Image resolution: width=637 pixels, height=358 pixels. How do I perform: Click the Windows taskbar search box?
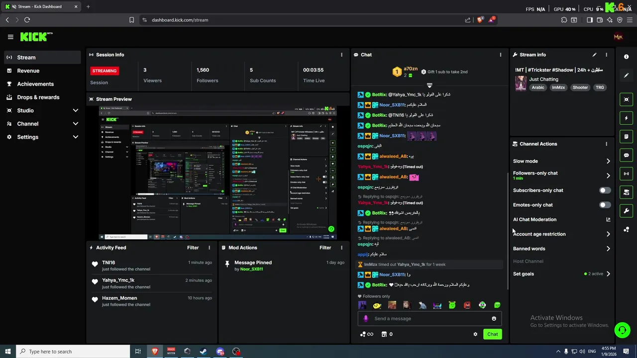pos(73,352)
